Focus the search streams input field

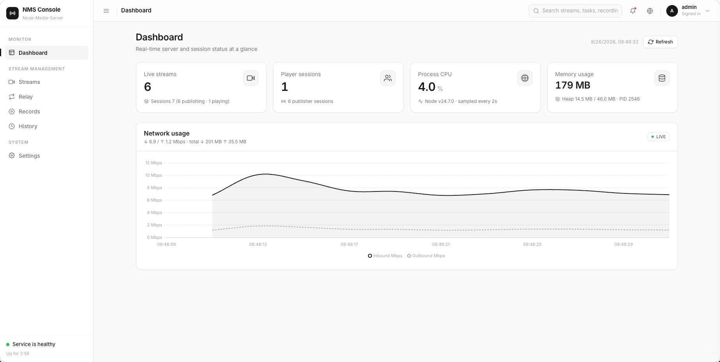(576, 11)
